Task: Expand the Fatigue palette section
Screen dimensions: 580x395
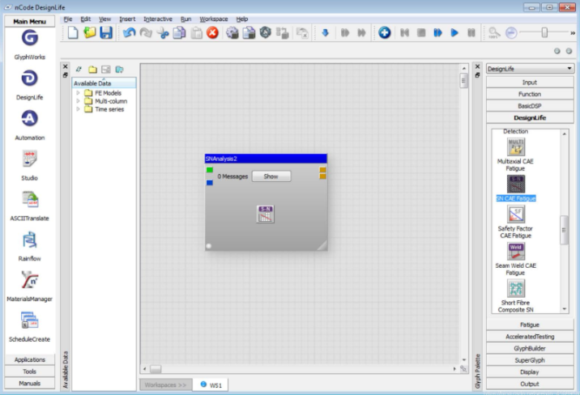Action: pyautogui.click(x=530, y=325)
